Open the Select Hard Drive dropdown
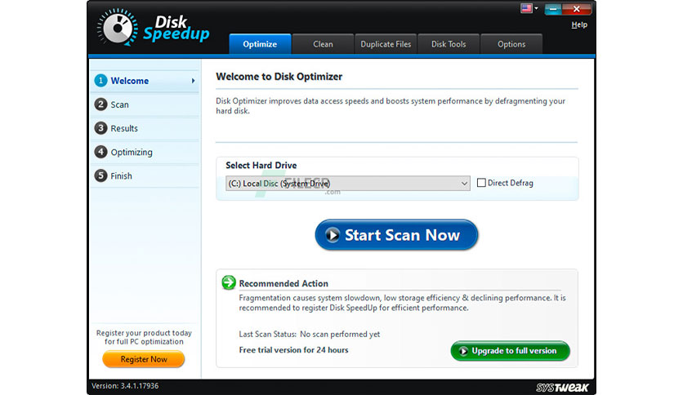The height and width of the screenshot is (395, 683). point(347,183)
